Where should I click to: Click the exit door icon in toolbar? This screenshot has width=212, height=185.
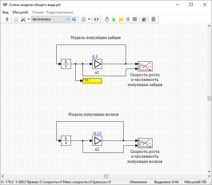[x=154, y=19]
